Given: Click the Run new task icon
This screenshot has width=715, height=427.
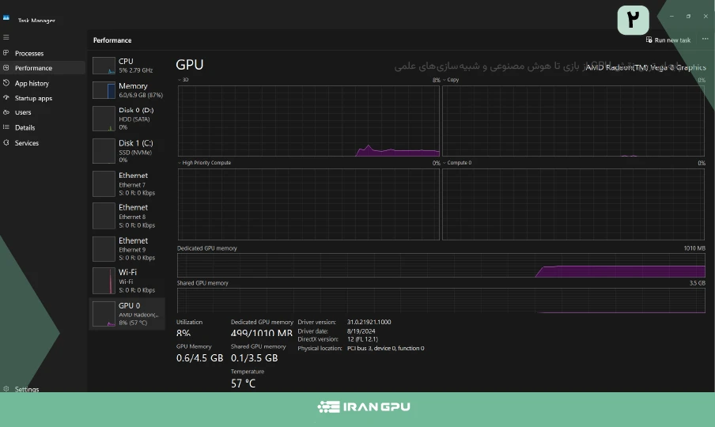Looking at the screenshot, I should coord(649,40).
